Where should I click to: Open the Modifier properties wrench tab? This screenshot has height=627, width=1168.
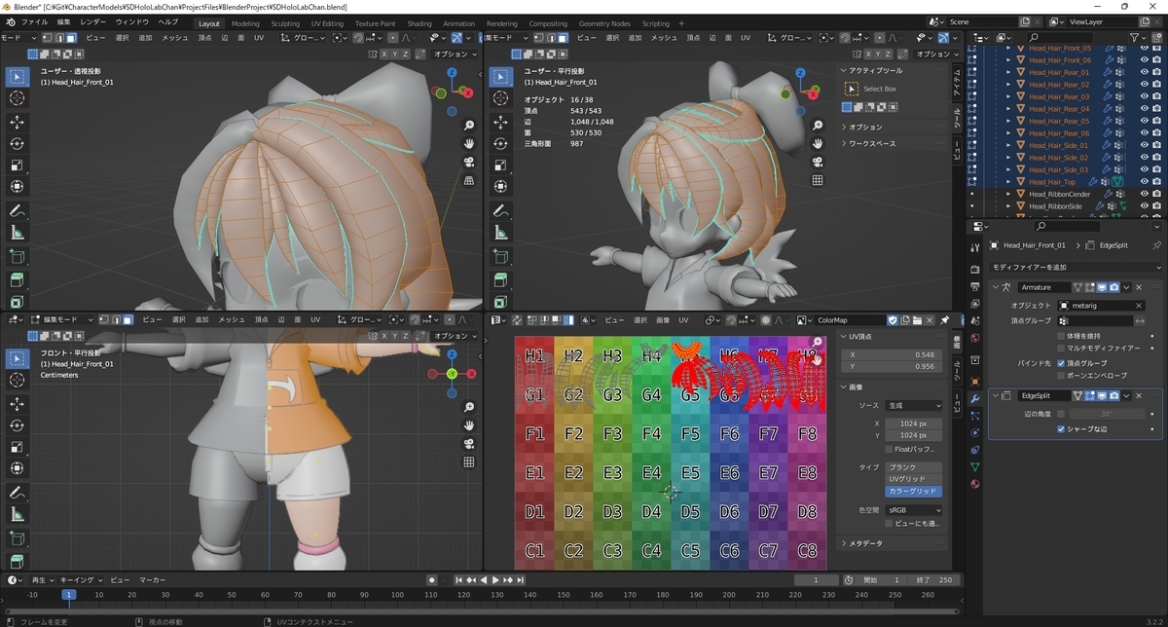tap(975, 399)
